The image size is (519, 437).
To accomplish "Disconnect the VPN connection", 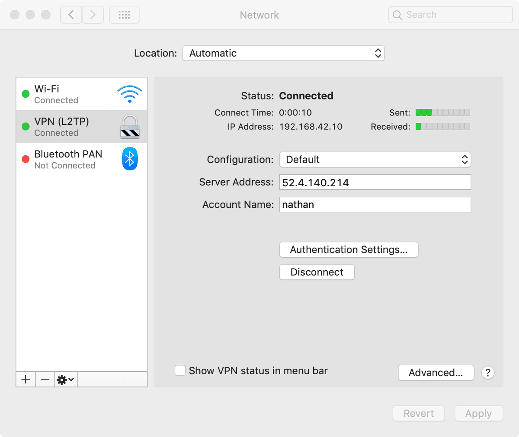I will [x=317, y=272].
